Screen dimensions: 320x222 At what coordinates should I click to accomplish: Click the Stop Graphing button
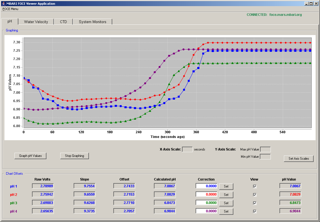[74, 156]
